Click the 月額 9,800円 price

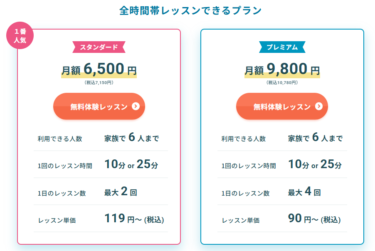282,69
